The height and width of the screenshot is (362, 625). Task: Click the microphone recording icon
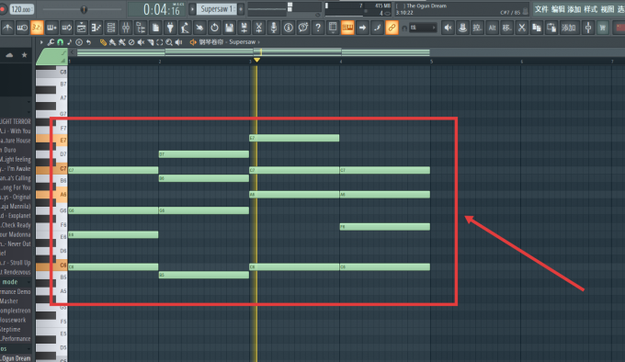point(274,28)
